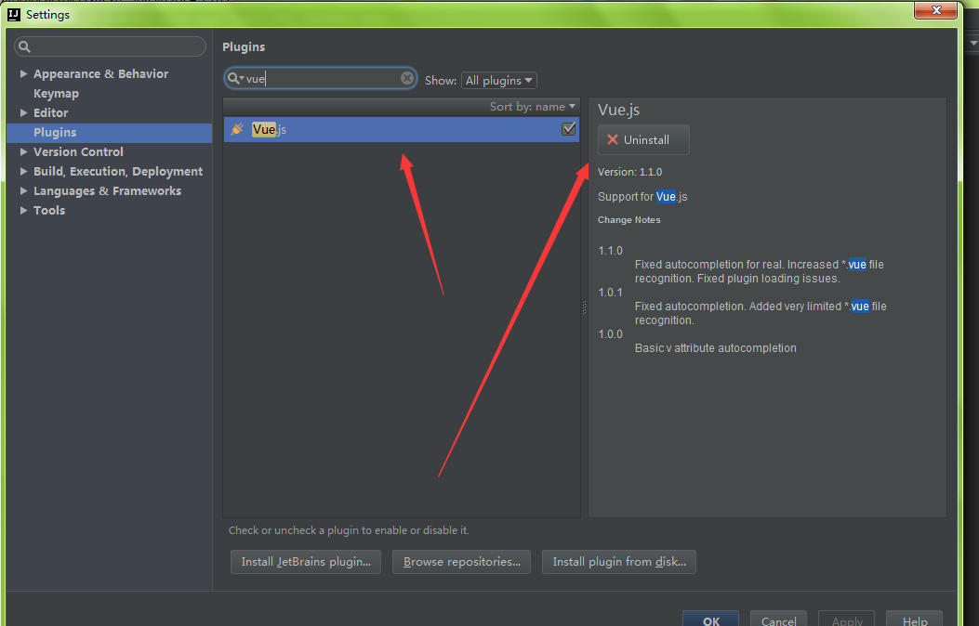
Task: Click the 1.0.1 change note version
Action: (610, 293)
